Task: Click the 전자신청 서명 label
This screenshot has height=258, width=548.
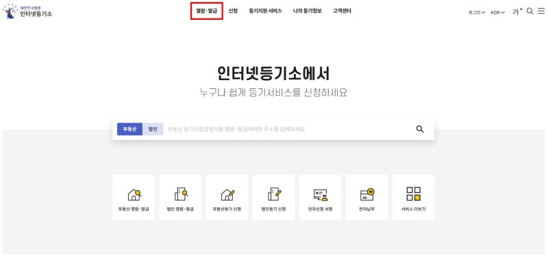Action: [x=320, y=209]
